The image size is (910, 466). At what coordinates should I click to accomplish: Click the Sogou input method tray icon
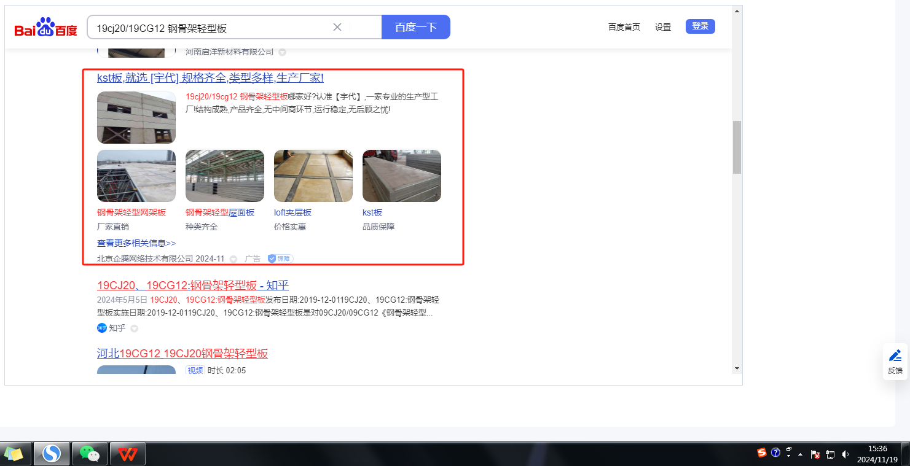762,453
